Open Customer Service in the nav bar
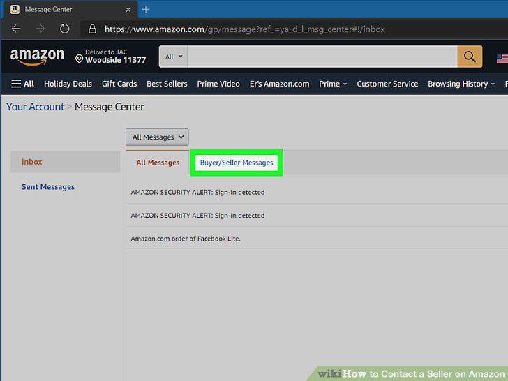 coord(387,84)
